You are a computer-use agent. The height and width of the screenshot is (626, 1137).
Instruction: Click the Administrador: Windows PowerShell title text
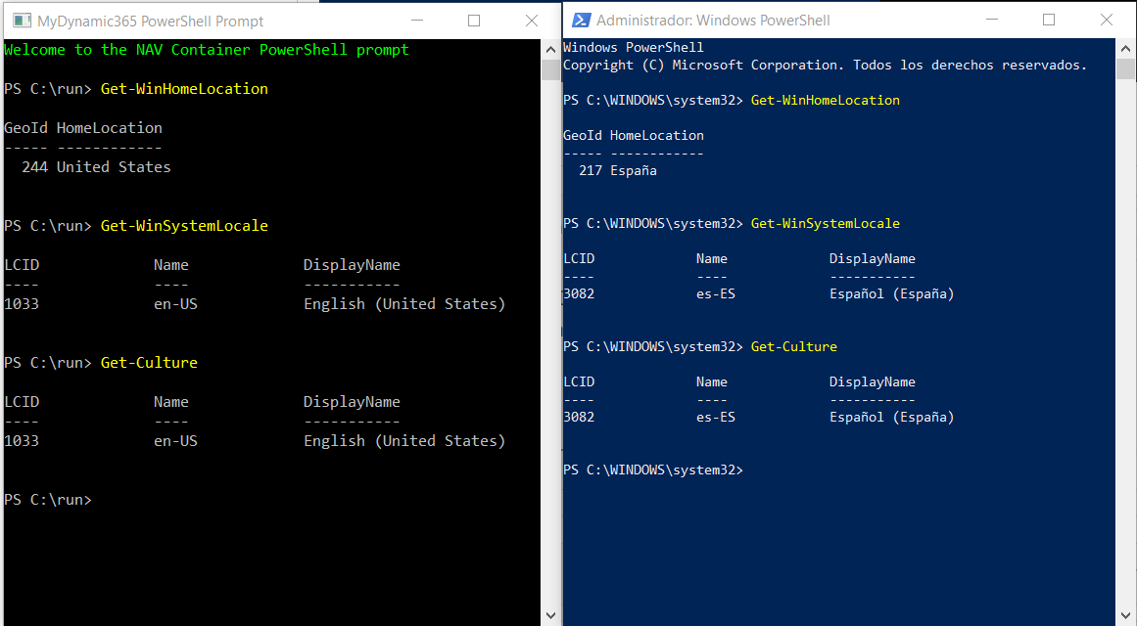pyautogui.click(x=713, y=21)
